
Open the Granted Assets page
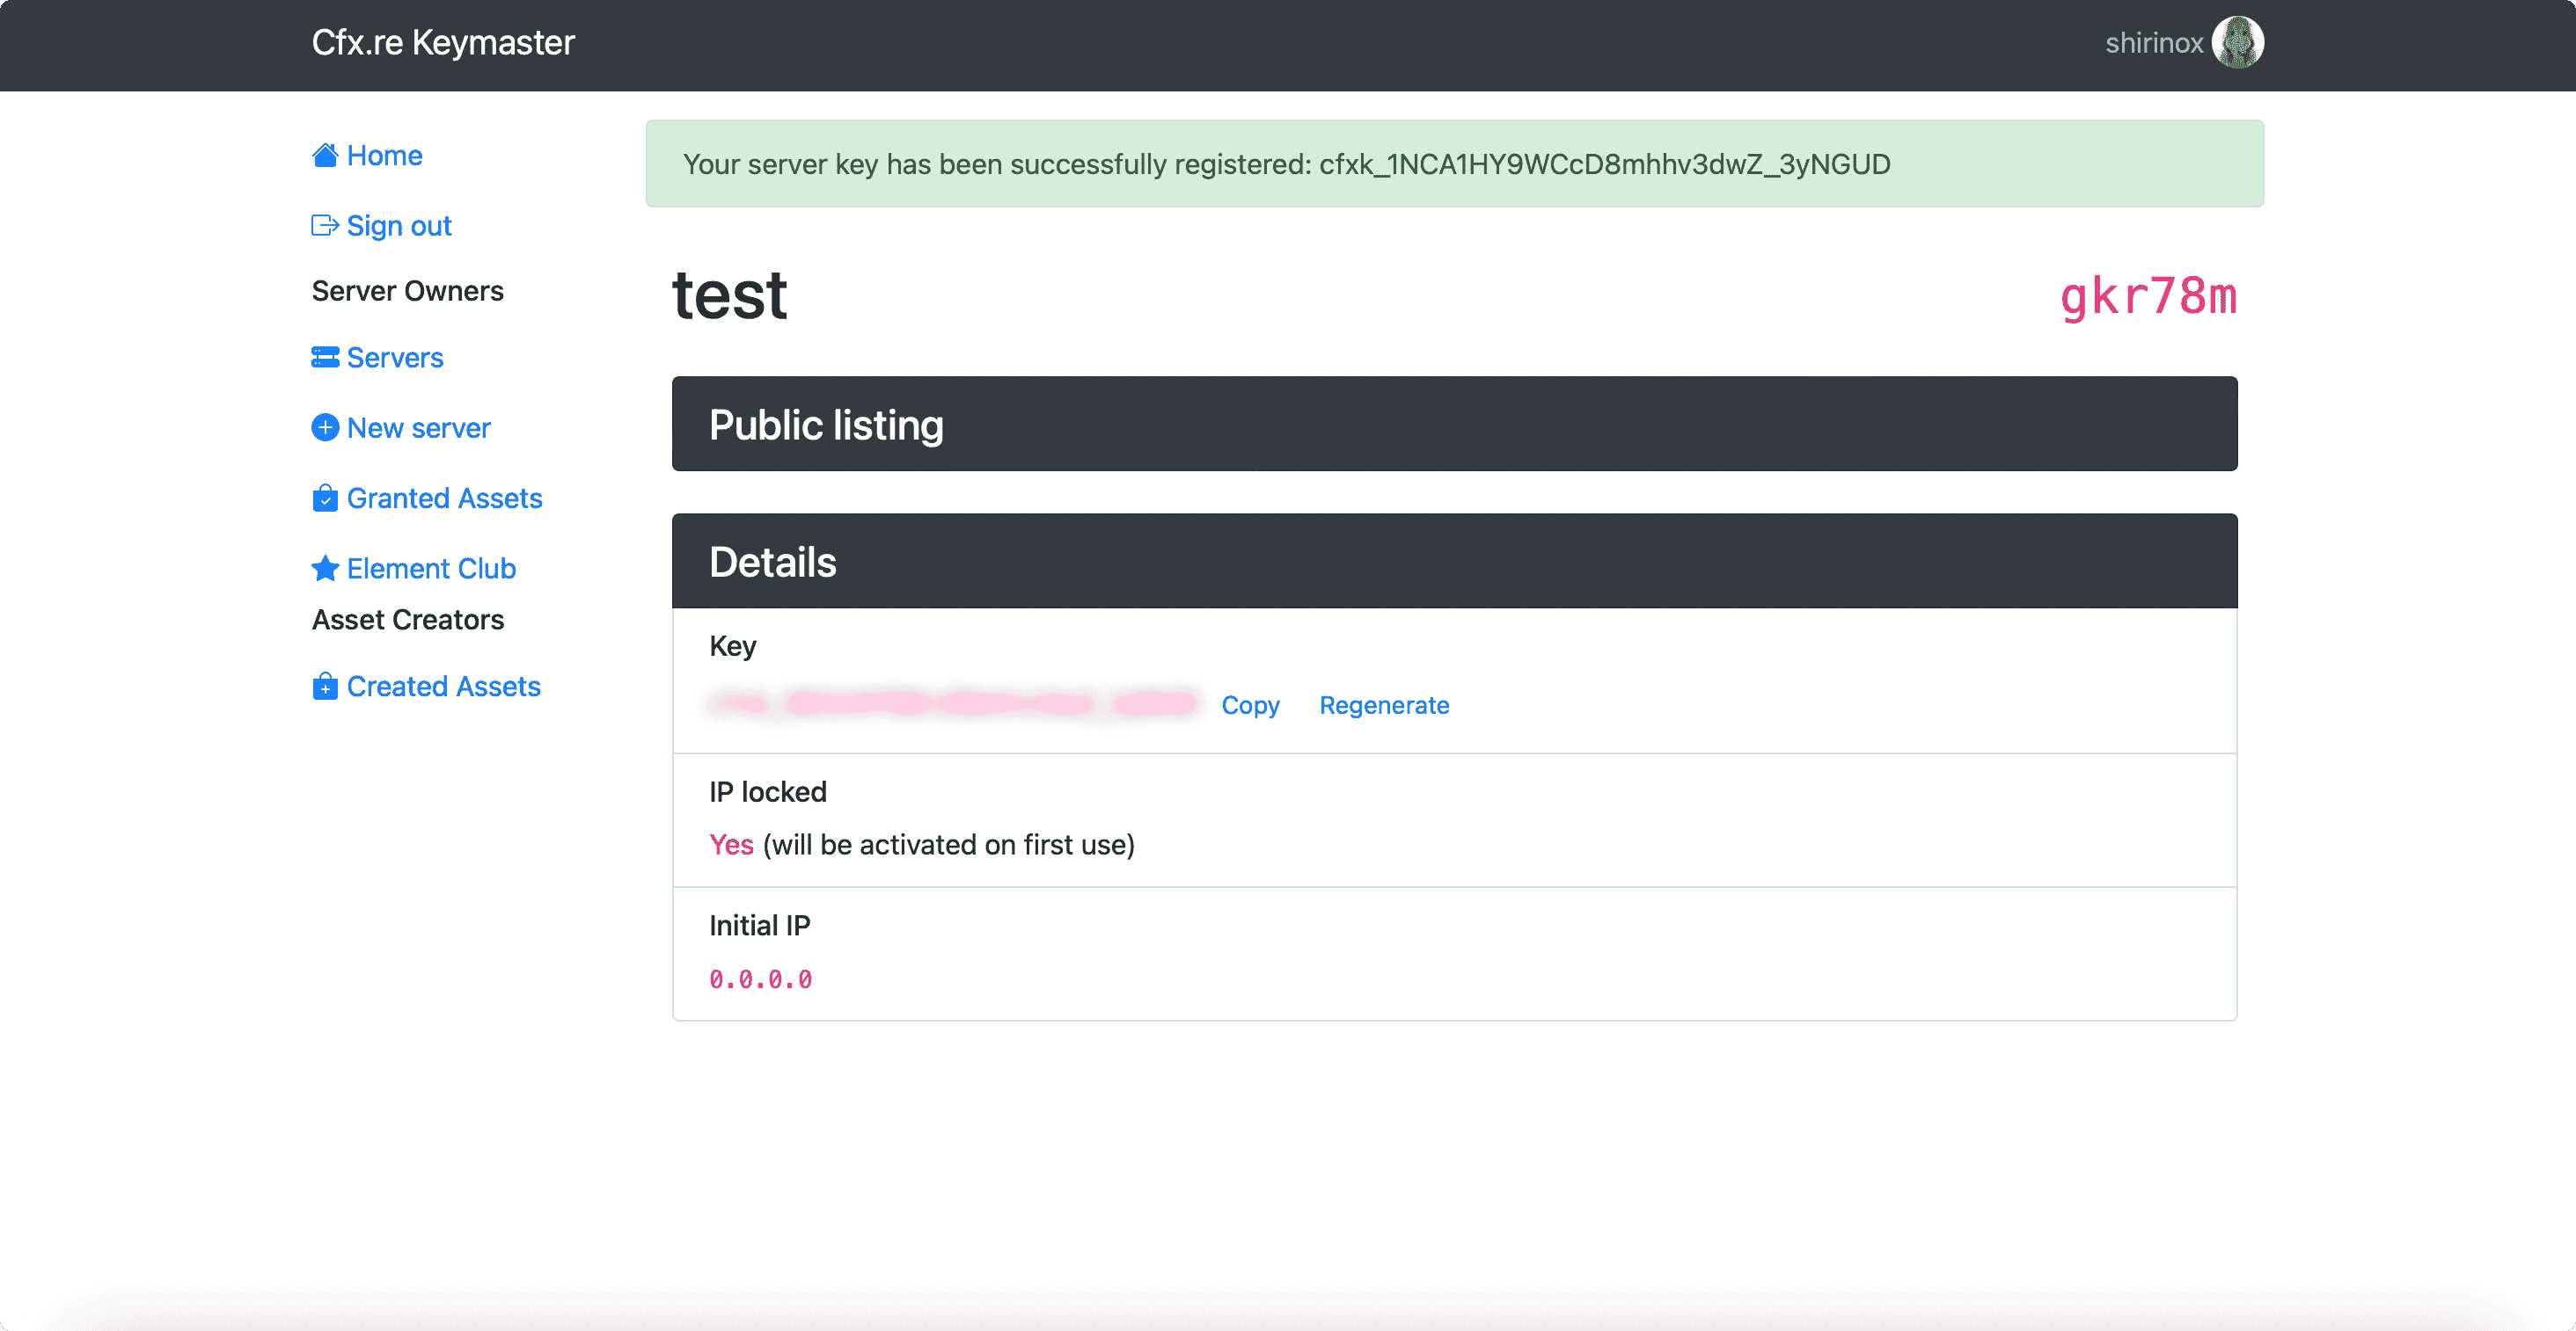coord(444,498)
